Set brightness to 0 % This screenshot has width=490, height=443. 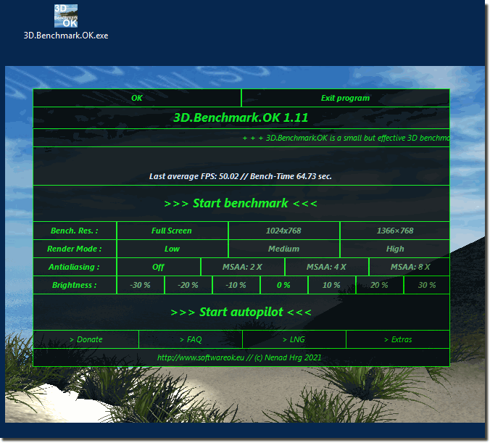[283, 285]
